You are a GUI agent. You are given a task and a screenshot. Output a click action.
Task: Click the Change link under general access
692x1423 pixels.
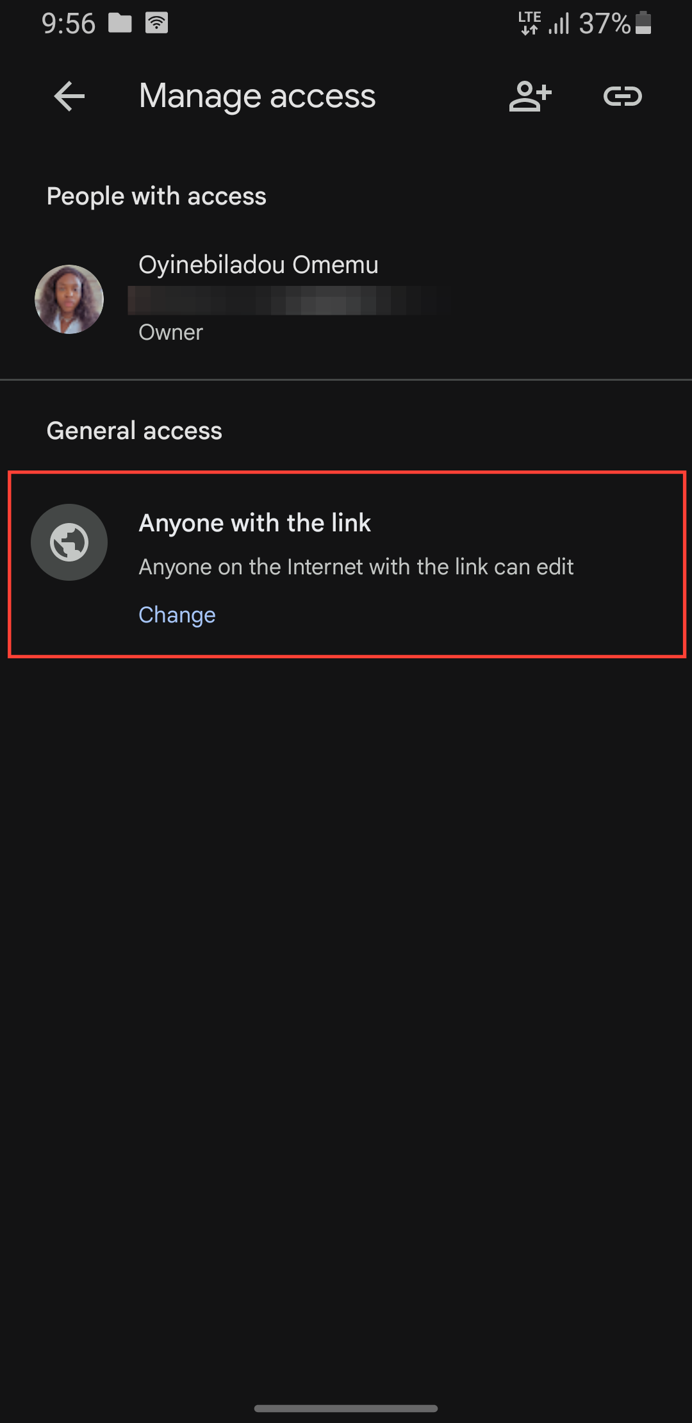[177, 614]
